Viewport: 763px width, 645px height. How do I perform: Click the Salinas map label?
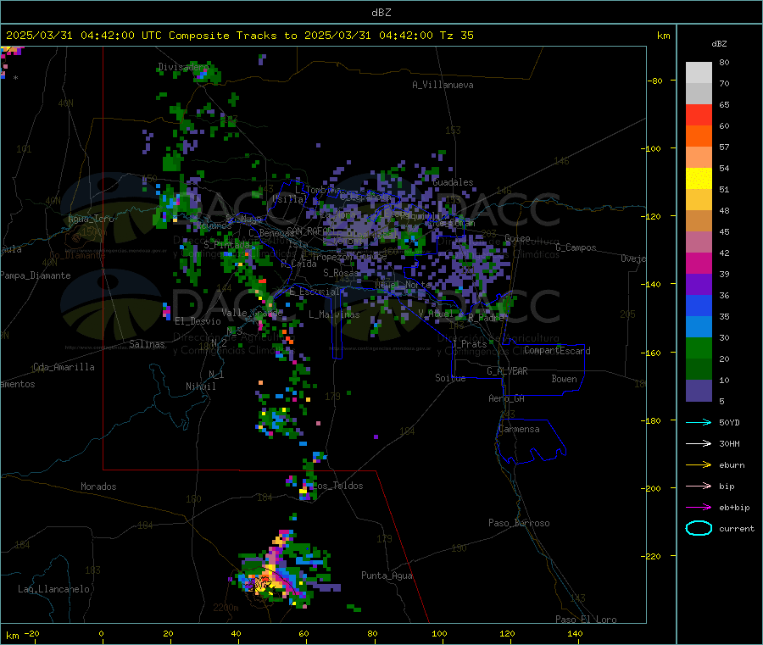pyautogui.click(x=147, y=344)
